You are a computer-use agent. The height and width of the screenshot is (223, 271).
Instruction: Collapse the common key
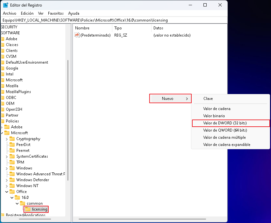pos(17,203)
